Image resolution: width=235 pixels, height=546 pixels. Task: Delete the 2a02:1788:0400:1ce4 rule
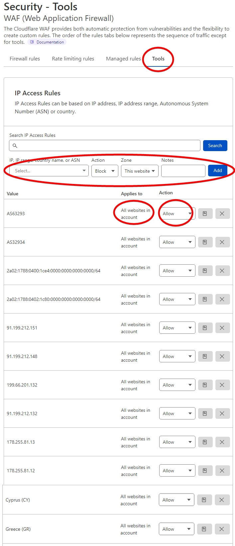222,271
